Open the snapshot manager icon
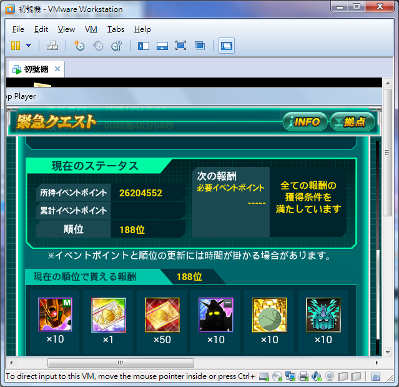This screenshot has height=387, width=399. pos(117,46)
